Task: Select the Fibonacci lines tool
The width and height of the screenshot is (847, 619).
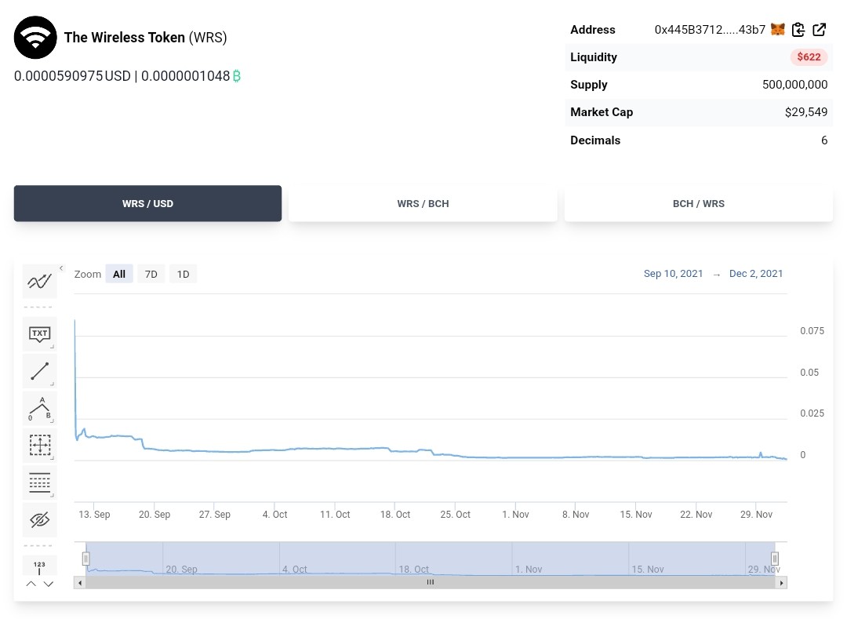Action: click(x=39, y=482)
